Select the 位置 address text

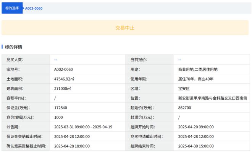coord(213,98)
